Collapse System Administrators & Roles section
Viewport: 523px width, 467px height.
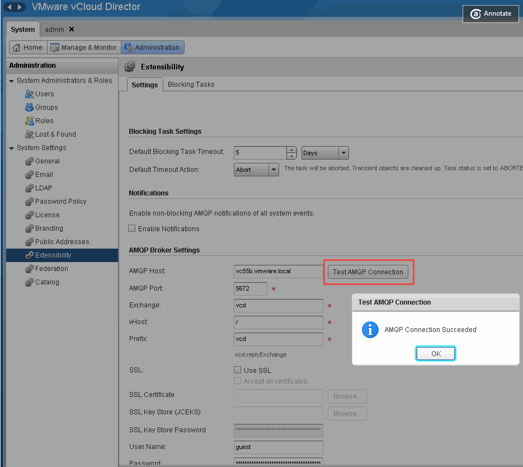pyautogui.click(x=12, y=81)
